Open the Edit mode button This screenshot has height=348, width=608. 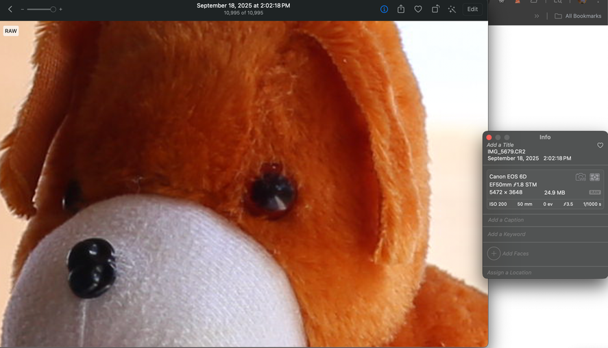point(472,10)
